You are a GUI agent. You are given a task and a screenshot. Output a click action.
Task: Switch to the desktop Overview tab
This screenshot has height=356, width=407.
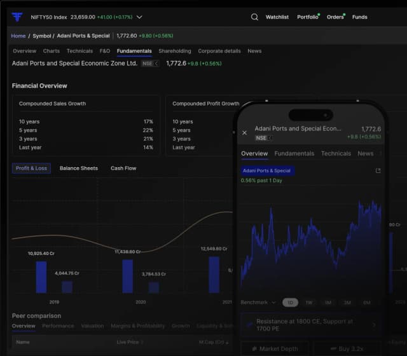tap(24, 51)
